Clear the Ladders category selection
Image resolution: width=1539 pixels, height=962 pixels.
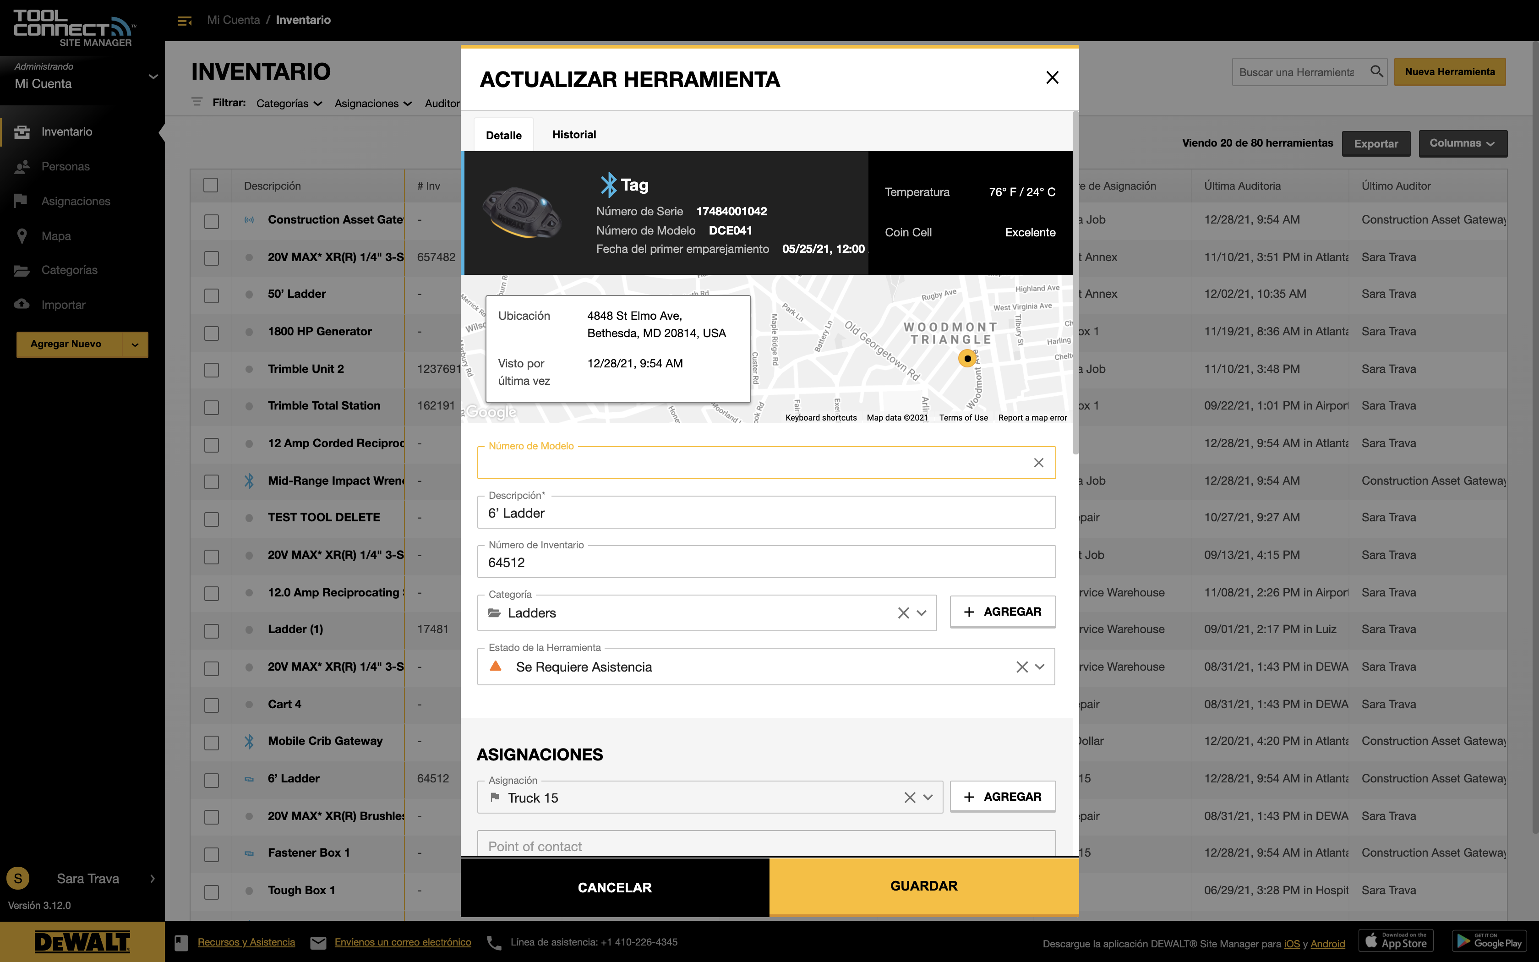(902, 613)
